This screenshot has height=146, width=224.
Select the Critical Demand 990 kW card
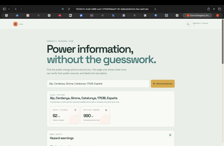pyautogui.click(x=95, y=115)
